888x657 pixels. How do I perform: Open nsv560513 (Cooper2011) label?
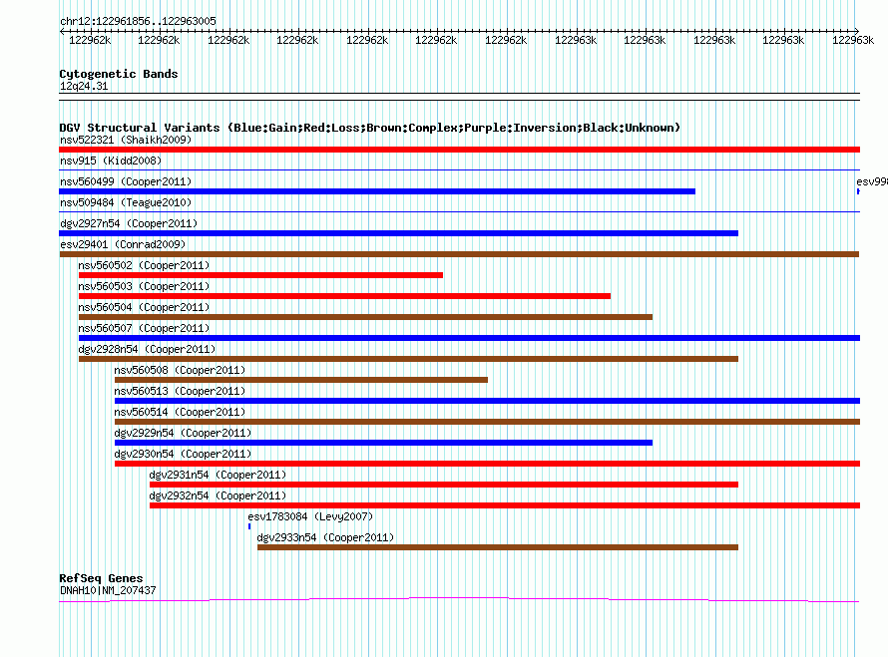(180, 391)
